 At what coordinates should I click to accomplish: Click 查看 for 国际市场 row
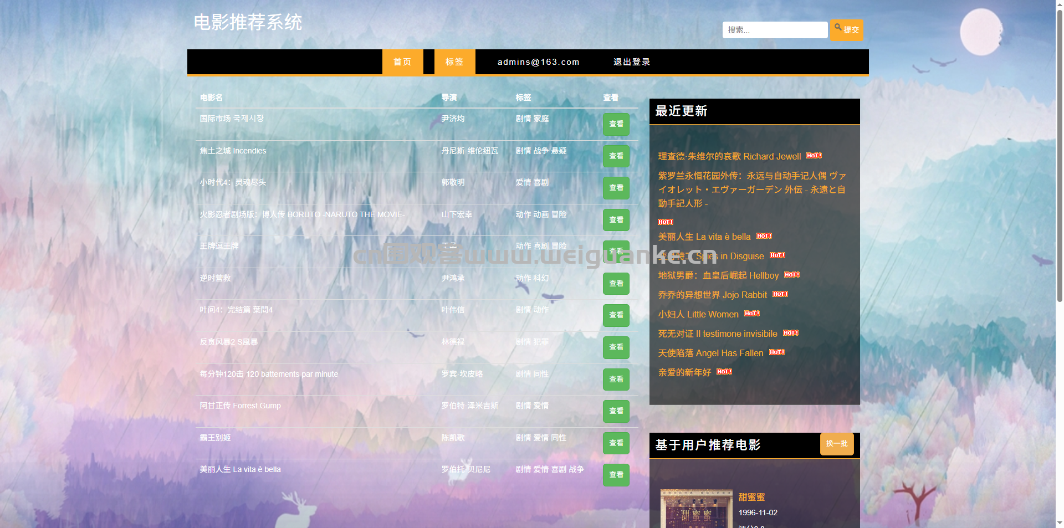[616, 124]
